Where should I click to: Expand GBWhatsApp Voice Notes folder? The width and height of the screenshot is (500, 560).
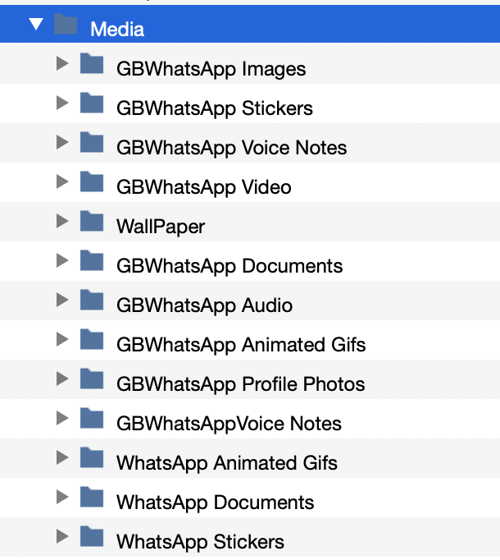tap(62, 142)
